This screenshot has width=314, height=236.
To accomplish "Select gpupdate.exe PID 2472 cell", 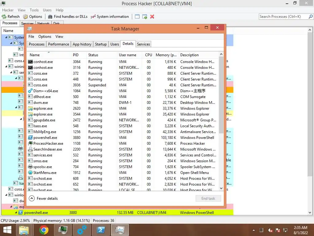I will 76,120.
